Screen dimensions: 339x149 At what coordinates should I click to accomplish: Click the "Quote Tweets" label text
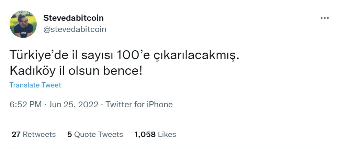[x=99, y=134]
